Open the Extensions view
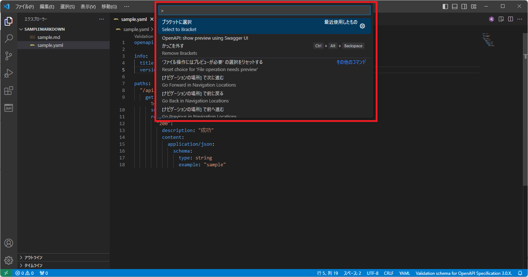The height and width of the screenshot is (277, 528). pos(8,91)
